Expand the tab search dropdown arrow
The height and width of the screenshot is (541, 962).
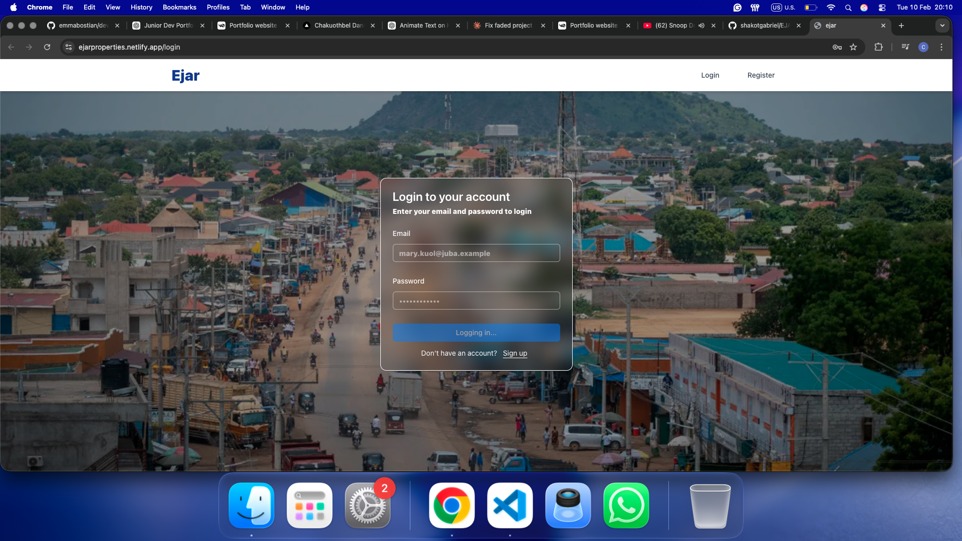pyautogui.click(x=942, y=26)
